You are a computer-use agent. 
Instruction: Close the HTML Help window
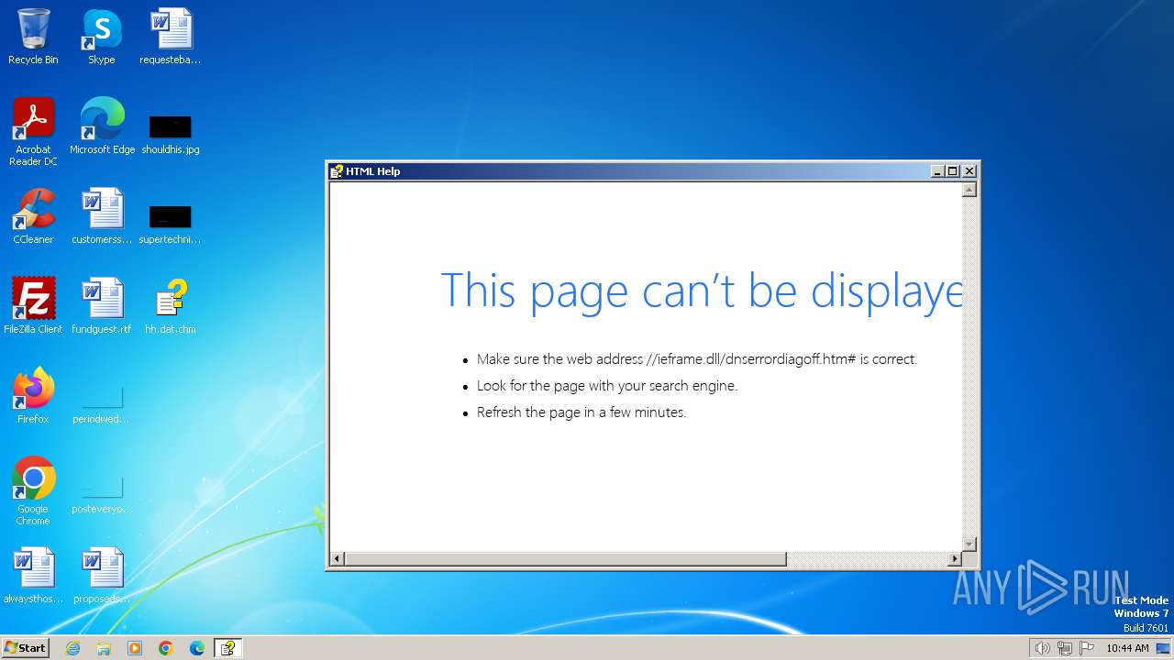(x=969, y=171)
